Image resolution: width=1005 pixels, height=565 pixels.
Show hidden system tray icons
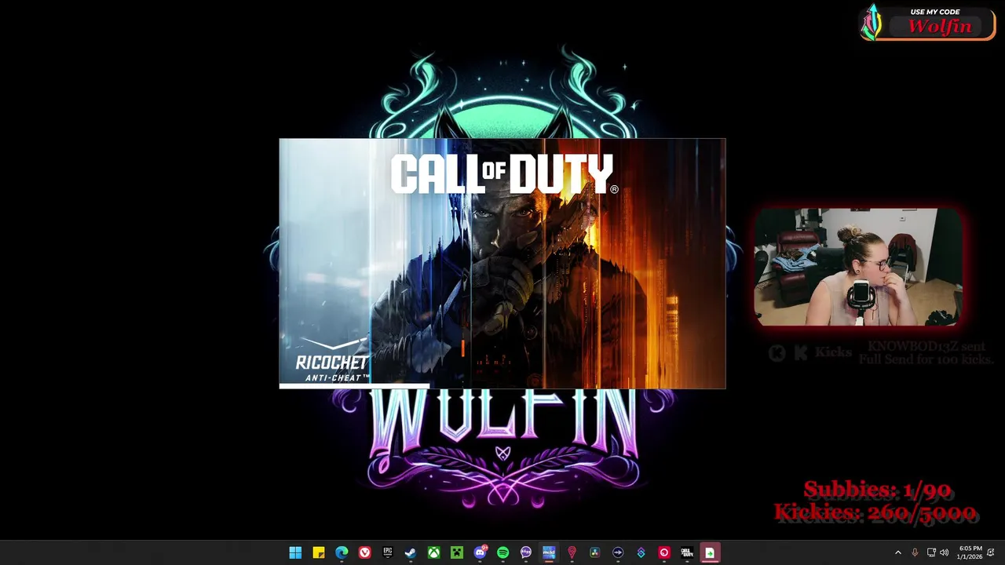click(x=898, y=552)
